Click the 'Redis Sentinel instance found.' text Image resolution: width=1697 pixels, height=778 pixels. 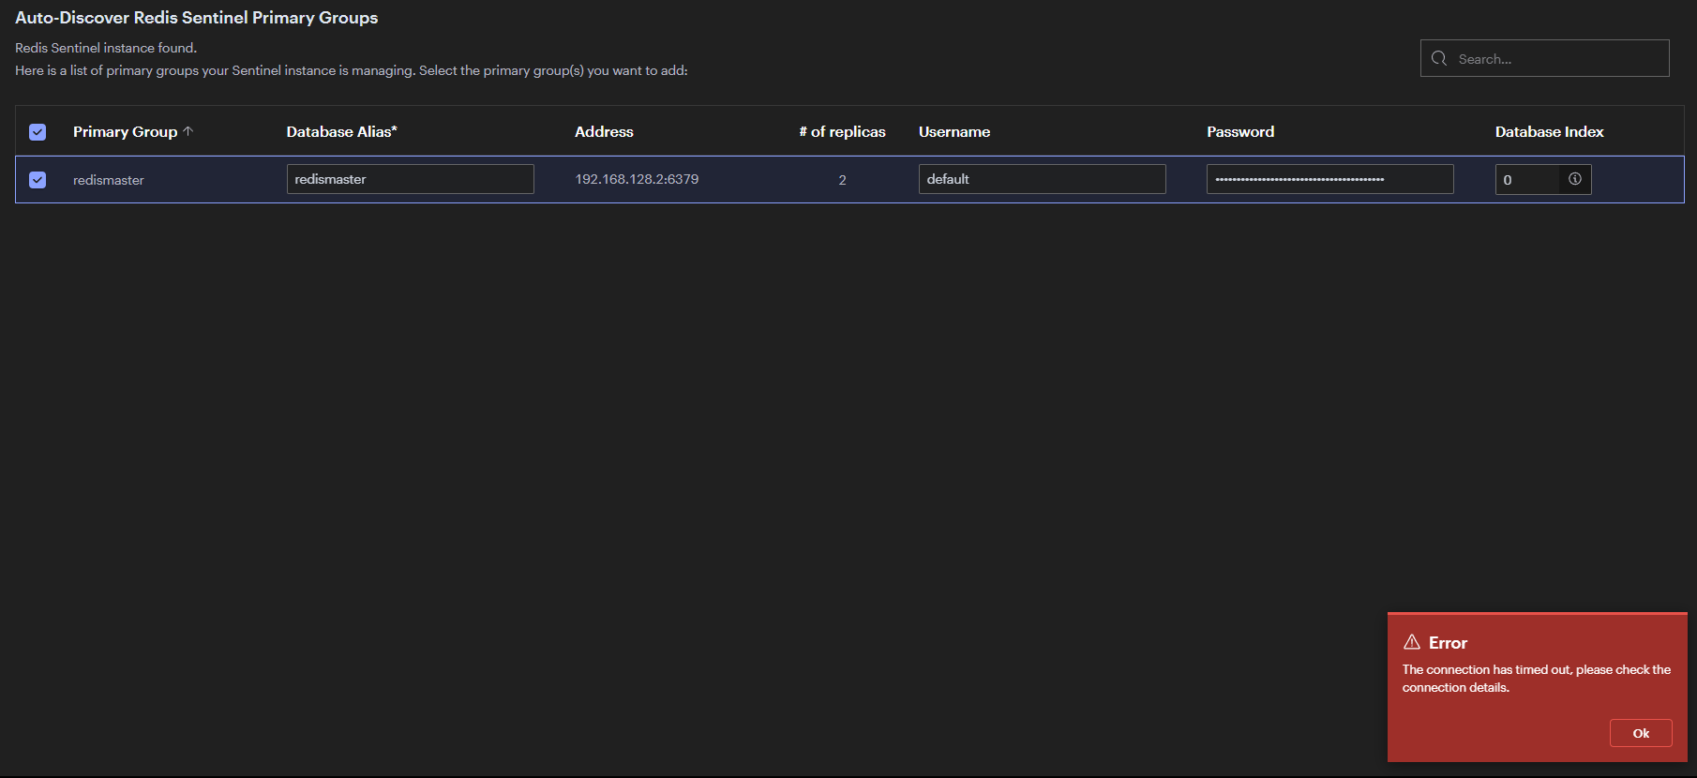(106, 48)
